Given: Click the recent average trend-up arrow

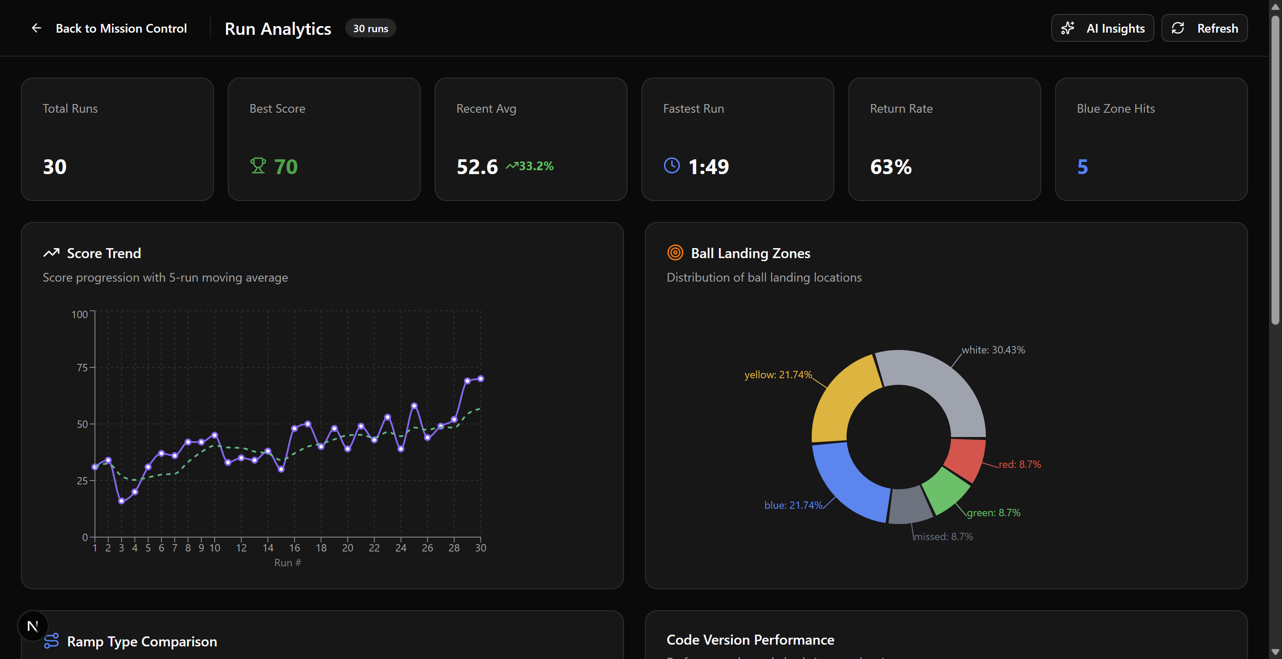Looking at the screenshot, I should pos(512,165).
